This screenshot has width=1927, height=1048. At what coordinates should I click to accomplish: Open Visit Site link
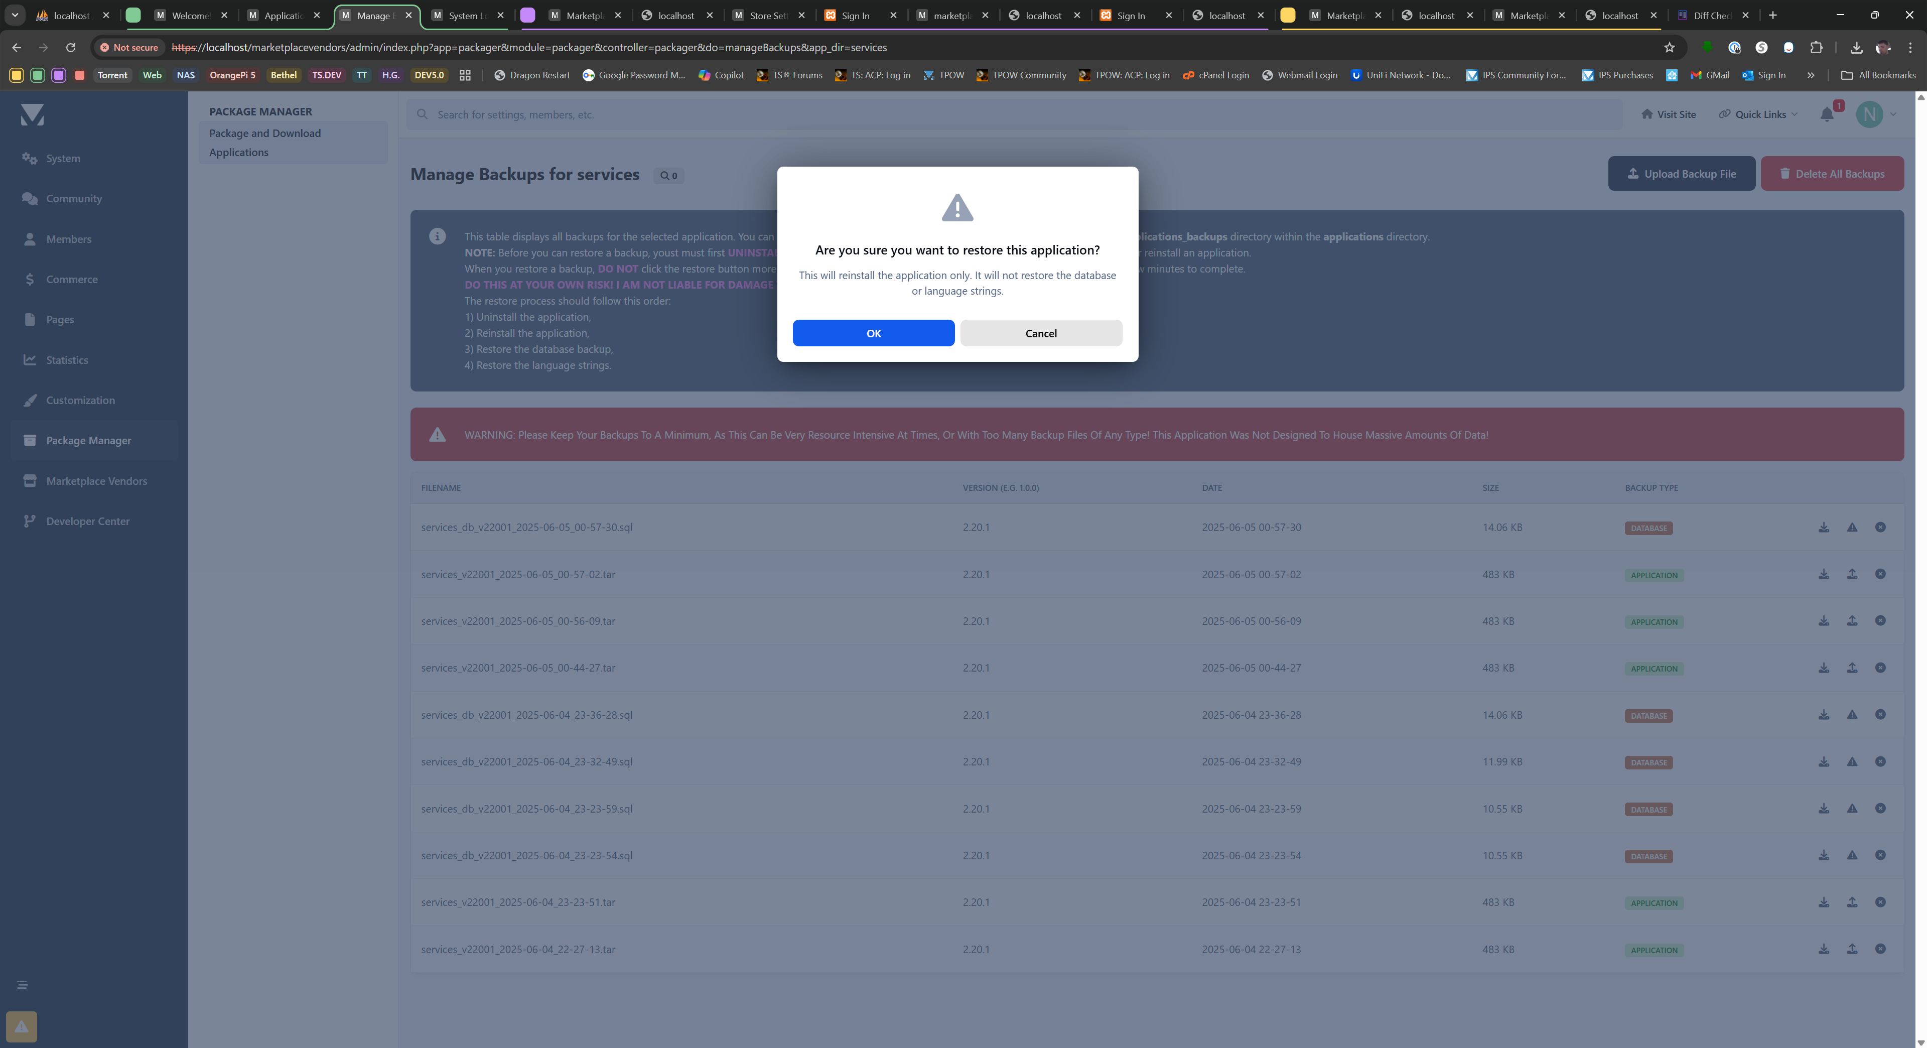1668,114
